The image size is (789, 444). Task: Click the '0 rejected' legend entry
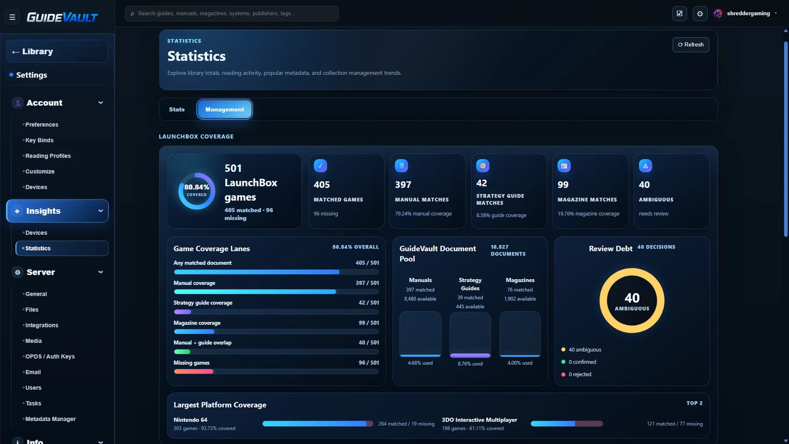click(x=576, y=374)
